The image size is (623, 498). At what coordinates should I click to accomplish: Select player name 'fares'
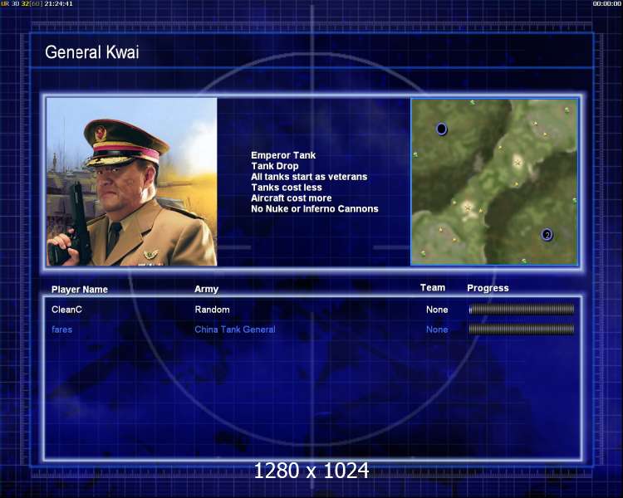(x=62, y=330)
